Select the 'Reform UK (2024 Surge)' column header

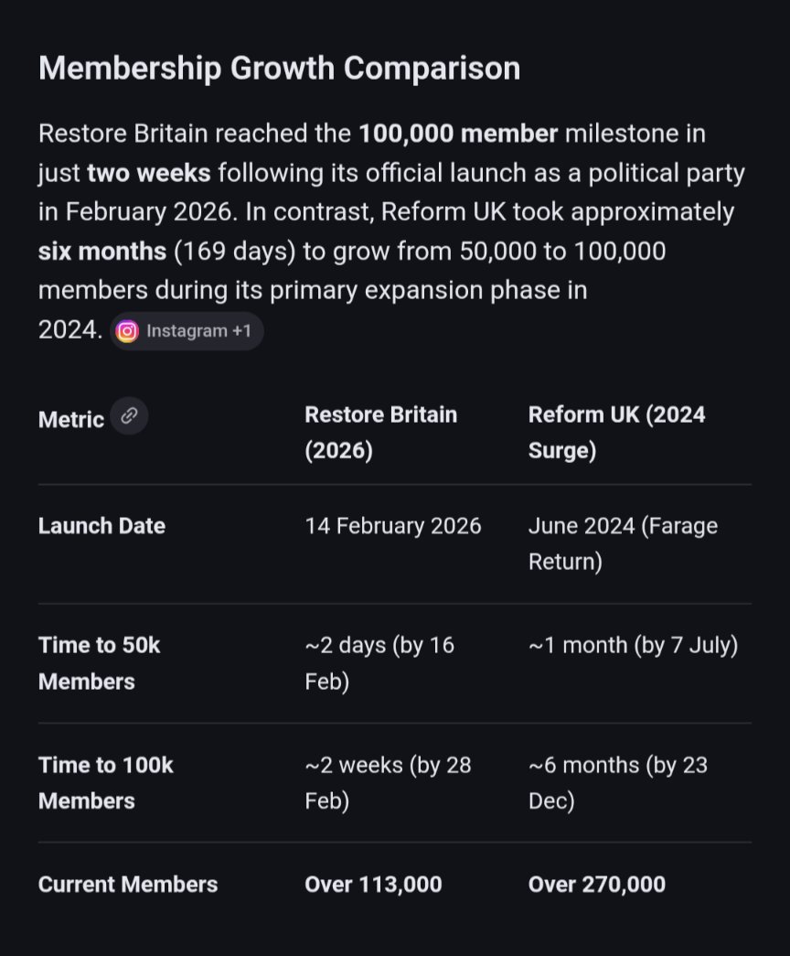click(616, 433)
